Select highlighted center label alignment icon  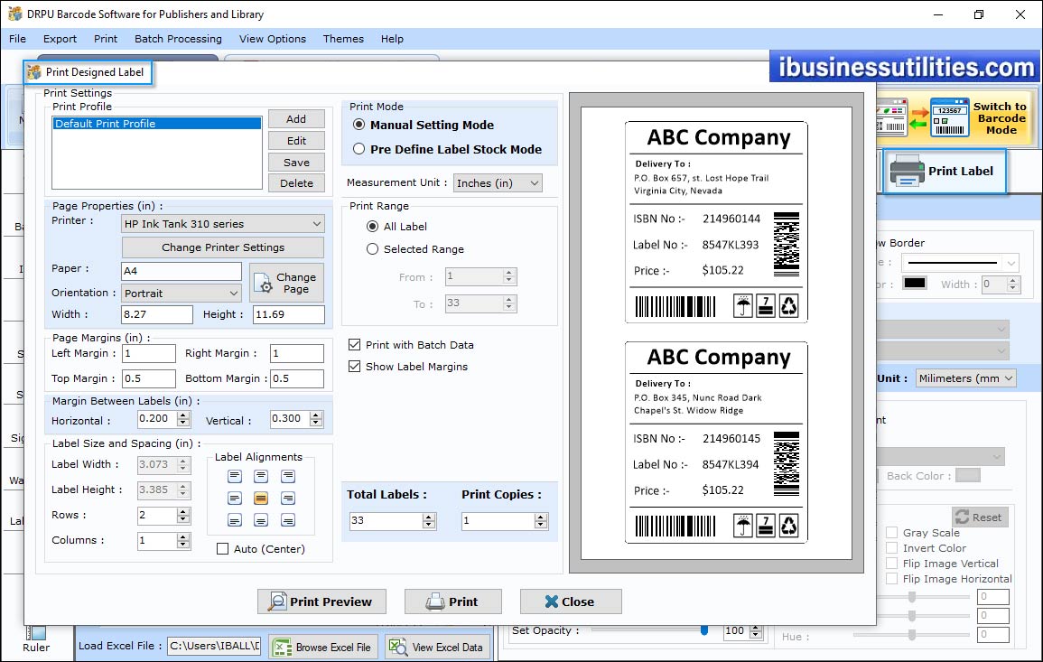point(261,499)
